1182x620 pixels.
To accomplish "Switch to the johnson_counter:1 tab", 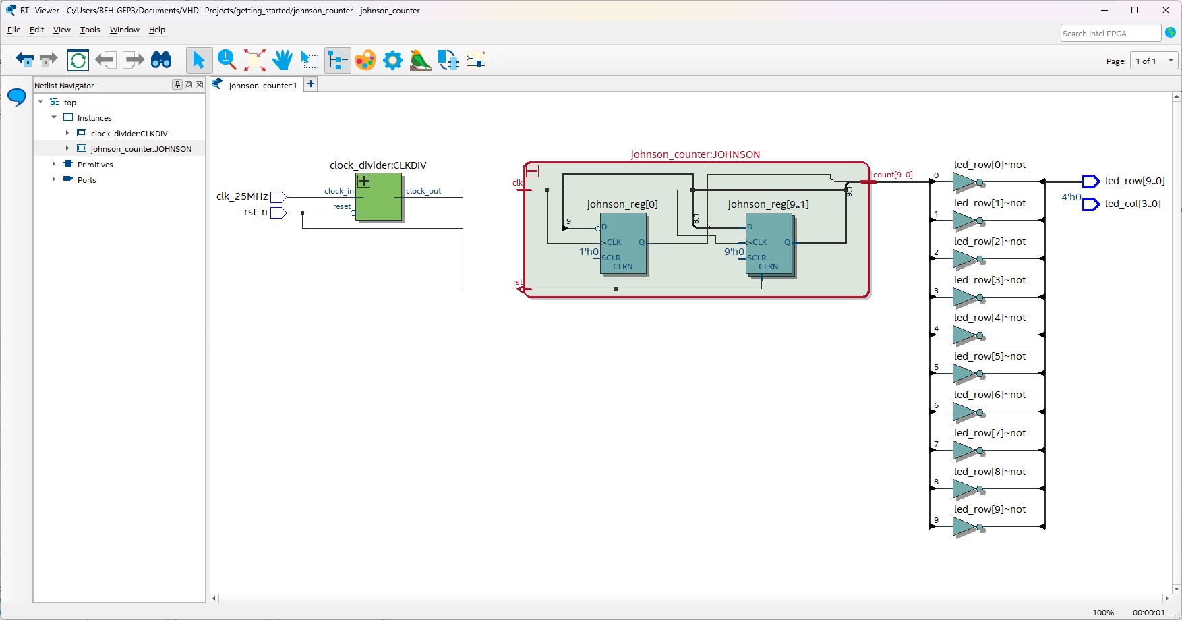I will [256, 85].
